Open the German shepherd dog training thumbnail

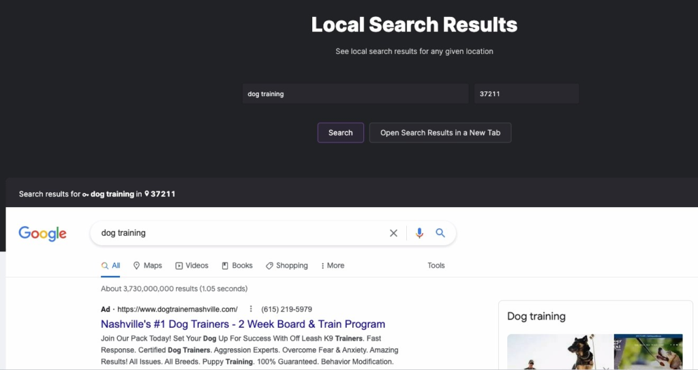coord(560,352)
